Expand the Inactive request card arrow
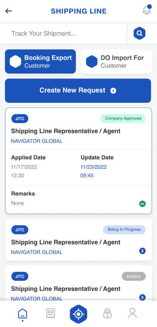This screenshot has height=327, width=157. (x=142, y=298)
